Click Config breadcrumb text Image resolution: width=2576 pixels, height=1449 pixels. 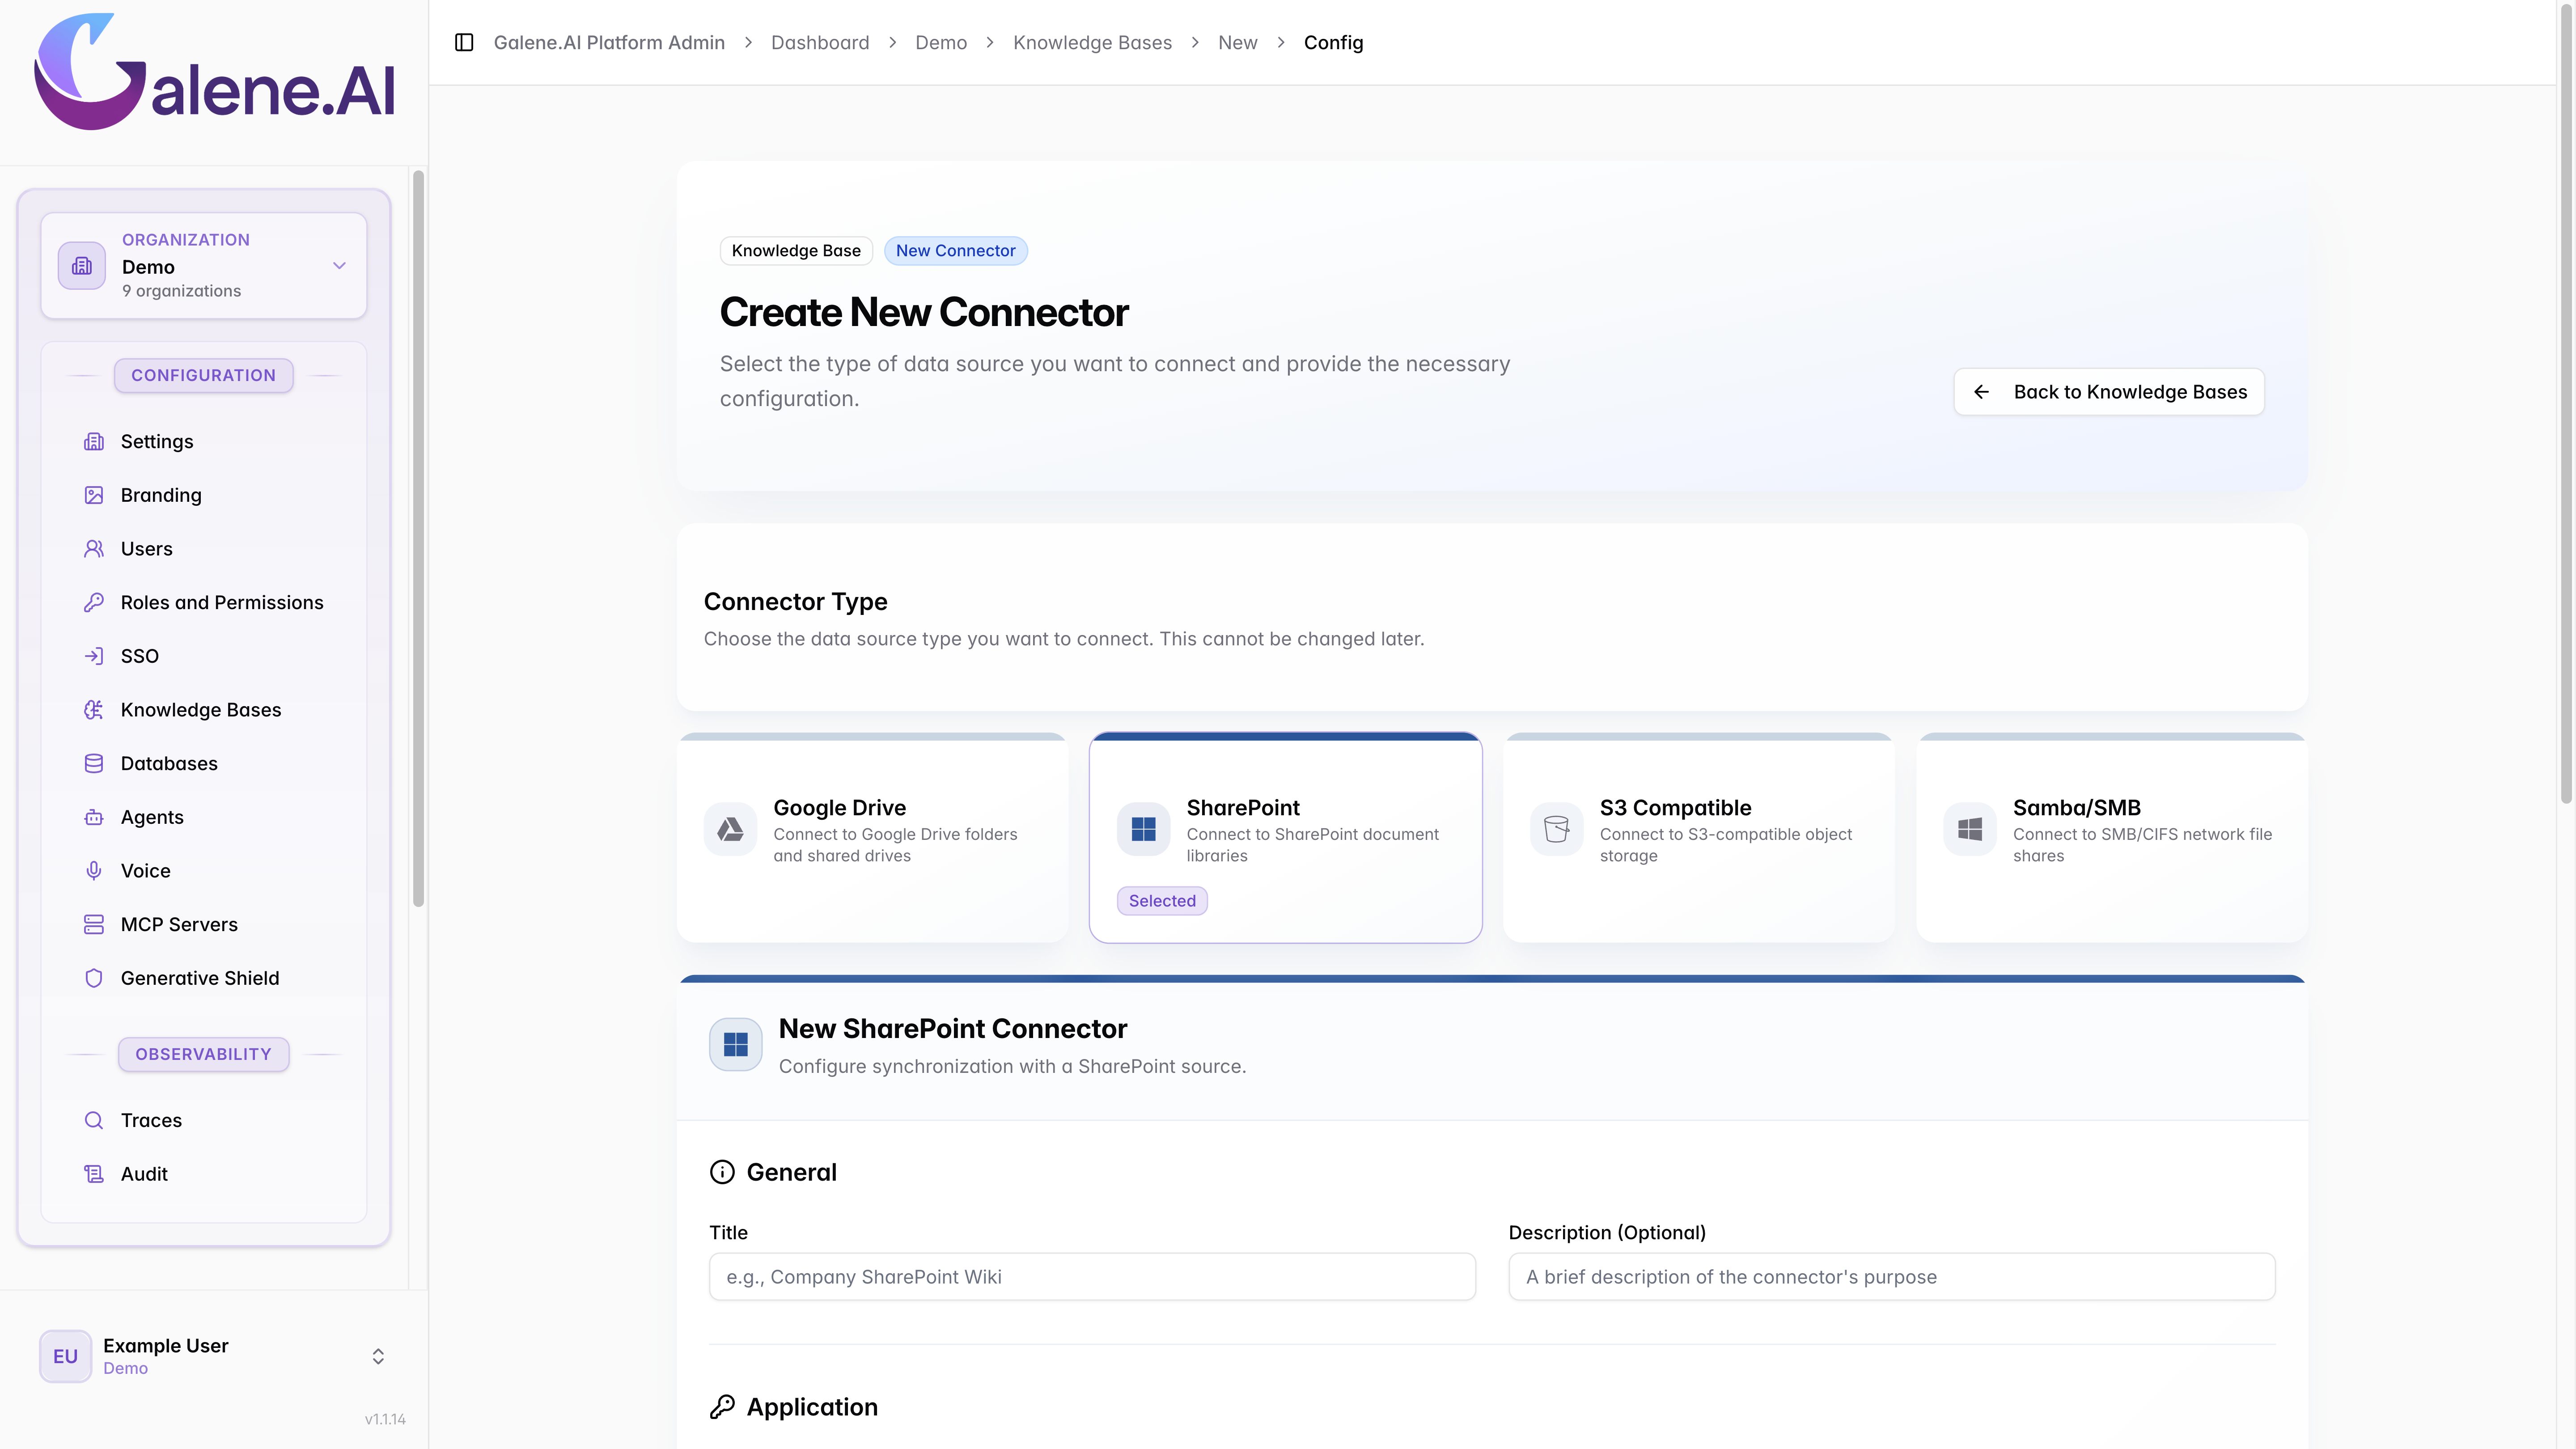[1333, 42]
